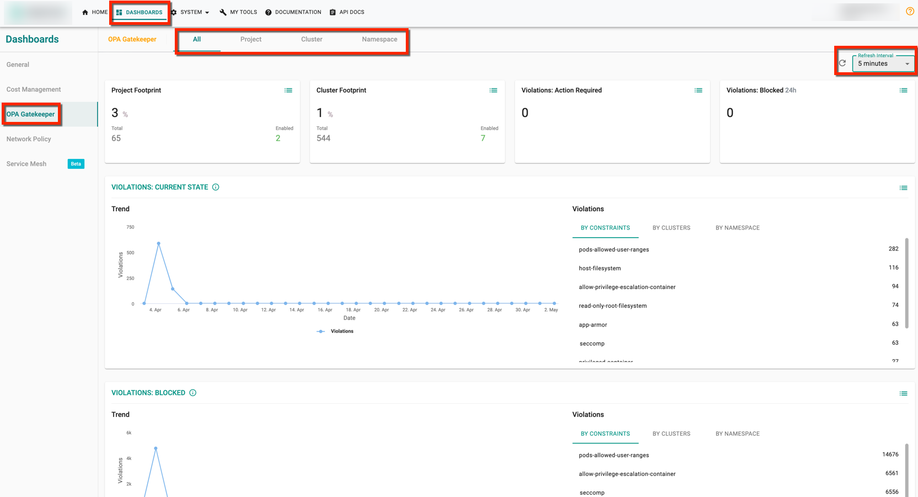The width and height of the screenshot is (918, 497).
Task: Open list icon for Violations: Current State panel
Action: 904,188
